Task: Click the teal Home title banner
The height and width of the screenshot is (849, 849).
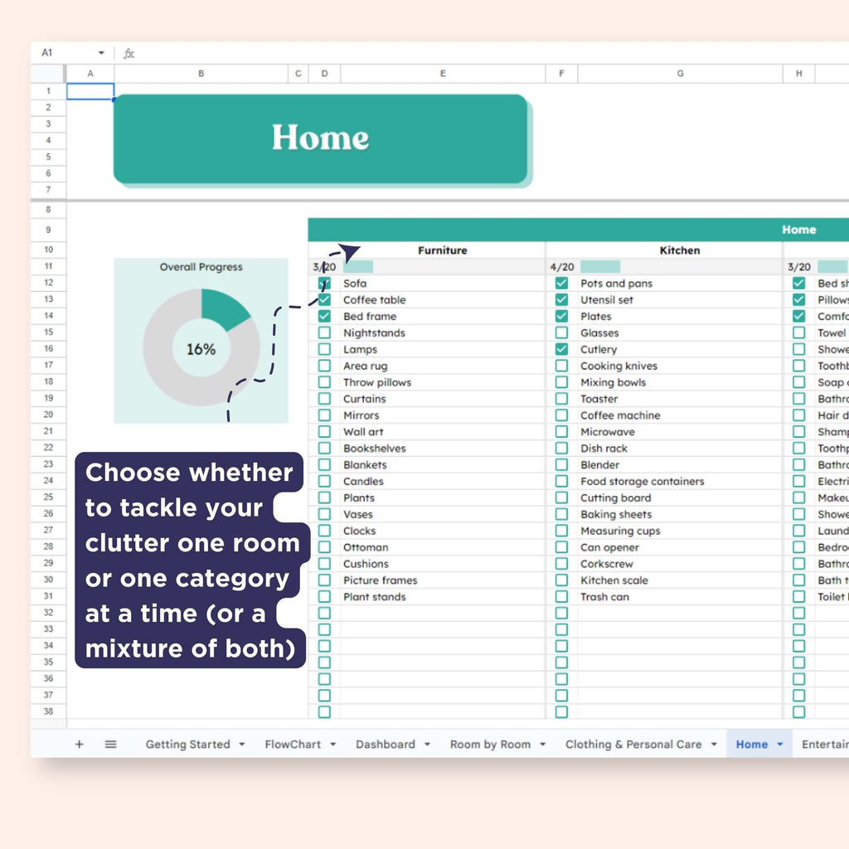Action: (x=320, y=138)
